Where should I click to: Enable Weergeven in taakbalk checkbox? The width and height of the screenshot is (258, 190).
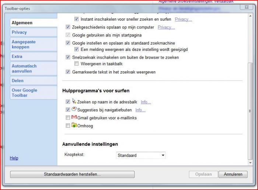click(76, 63)
